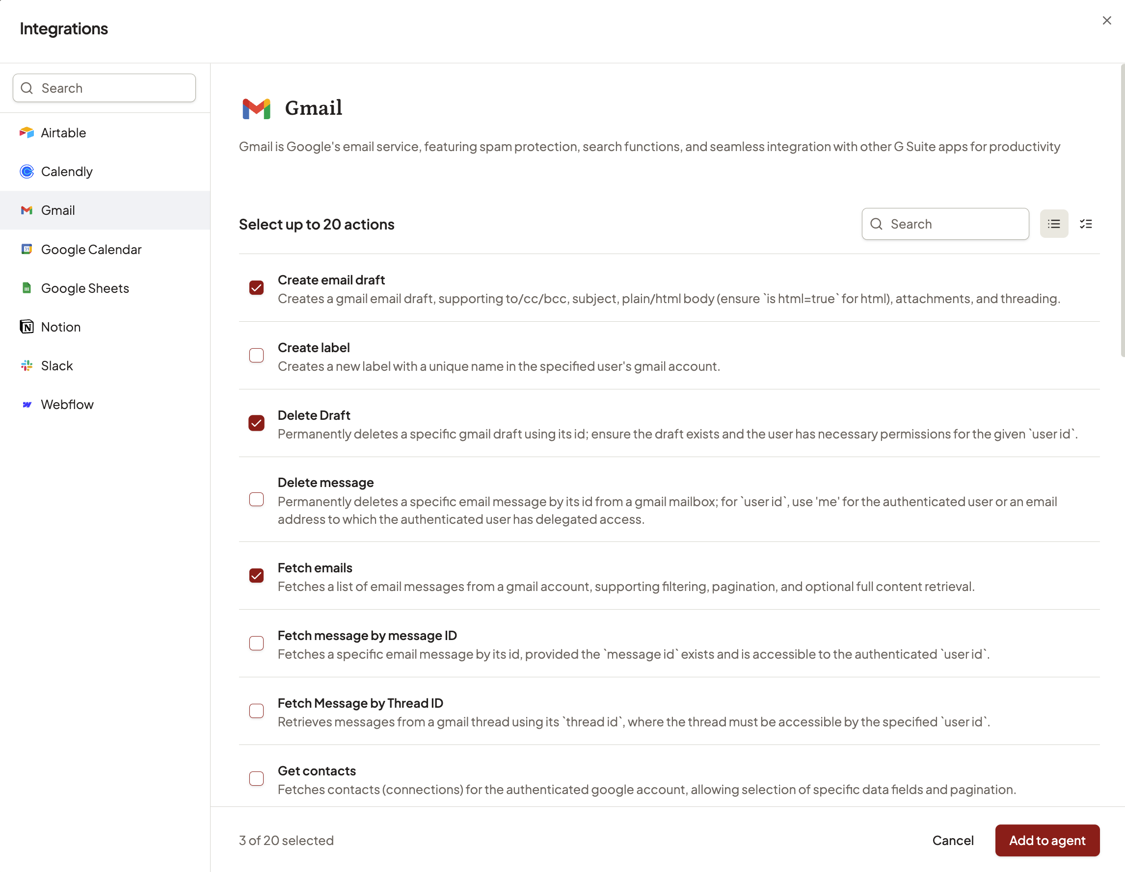The width and height of the screenshot is (1125, 872).
Task: Click the Cancel button
Action: (952, 840)
